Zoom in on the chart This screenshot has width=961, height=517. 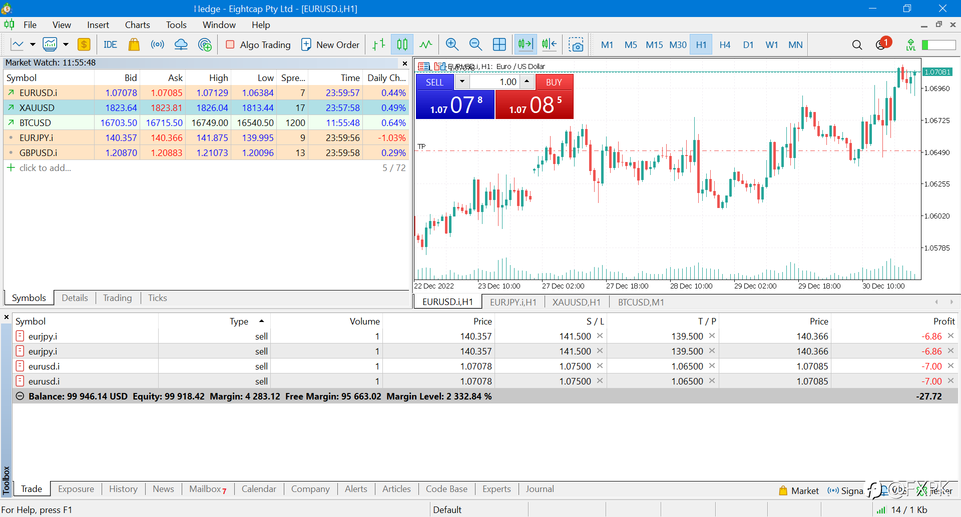[x=452, y=44]
